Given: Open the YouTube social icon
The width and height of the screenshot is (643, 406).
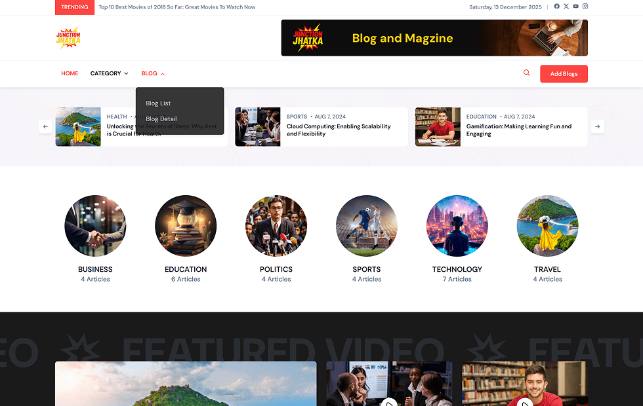Looking at the screenshot, I should pos(575,7).
